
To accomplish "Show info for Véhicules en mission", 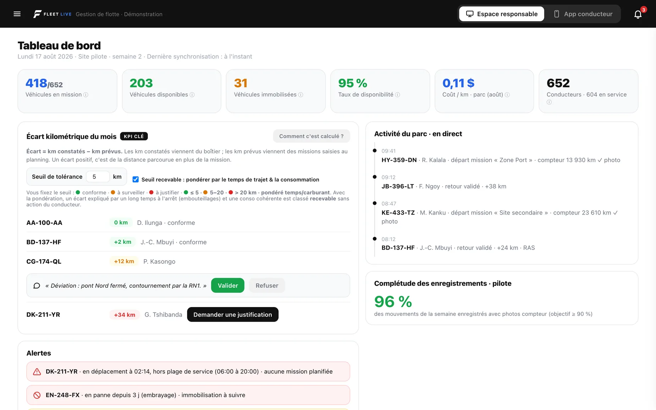I will pos(86,95).
